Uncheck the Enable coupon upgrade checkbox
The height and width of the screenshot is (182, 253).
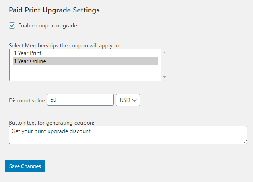point(12,25)
